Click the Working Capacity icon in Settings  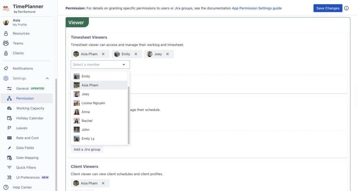(x=9, y=108)
